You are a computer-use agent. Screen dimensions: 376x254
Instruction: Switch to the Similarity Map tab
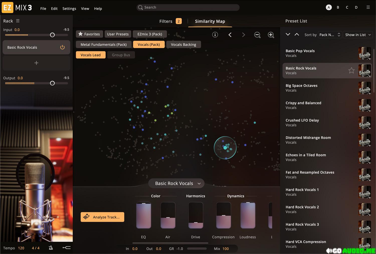pyautogui.click(x=210, y=21)
